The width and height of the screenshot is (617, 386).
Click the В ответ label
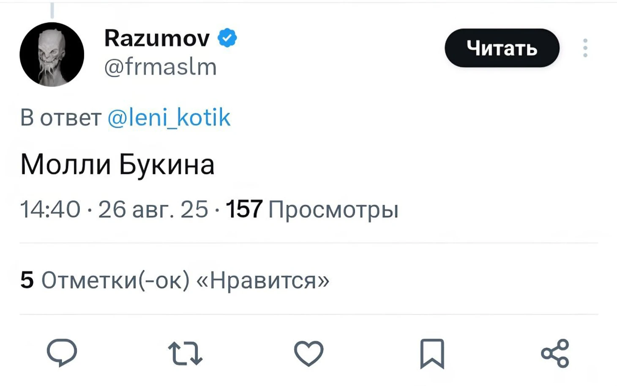click(61, 117)
